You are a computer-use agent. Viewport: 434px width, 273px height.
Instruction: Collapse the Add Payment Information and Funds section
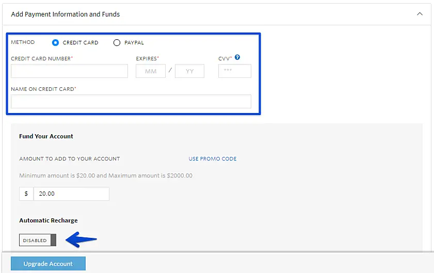click(x=420, y=14)
